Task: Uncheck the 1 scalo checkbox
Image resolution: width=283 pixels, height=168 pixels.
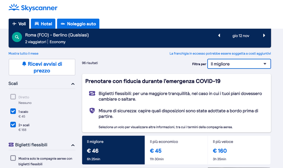Action: [13, 111]
